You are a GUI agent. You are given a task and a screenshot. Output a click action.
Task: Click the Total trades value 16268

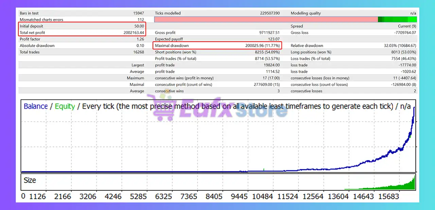[x=139, y=52]
